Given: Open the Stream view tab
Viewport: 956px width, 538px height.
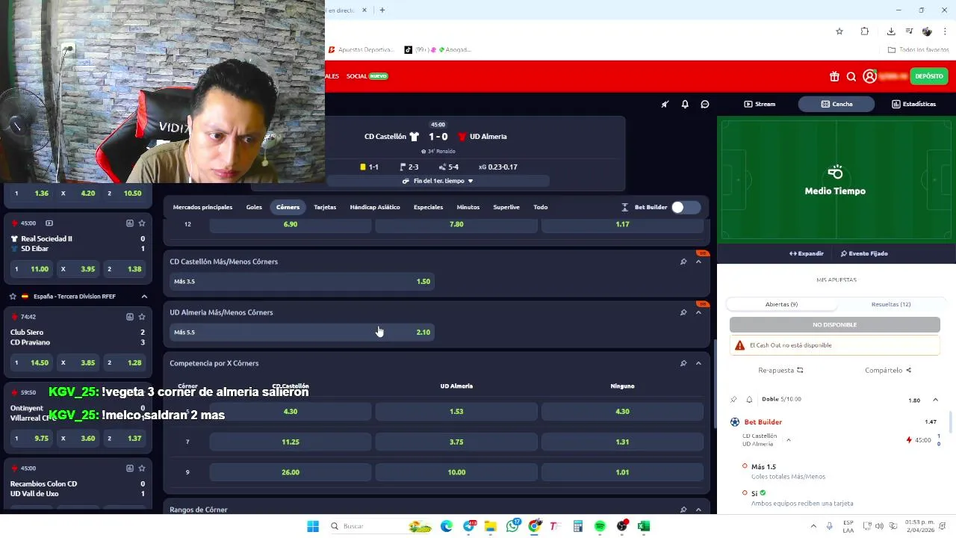Looking at the screenshot, I should [x=760, y=104].
